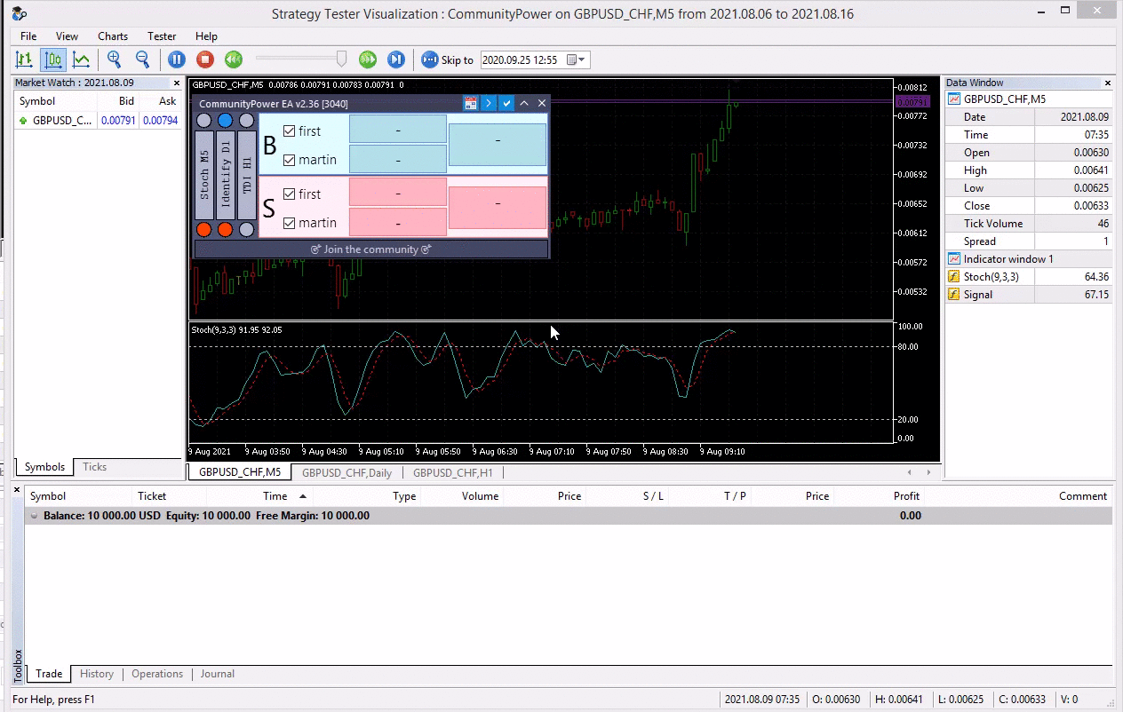Click the blue field next to Buy first
This screenshot has width=1123, height=712.
(x=398, y=130)
